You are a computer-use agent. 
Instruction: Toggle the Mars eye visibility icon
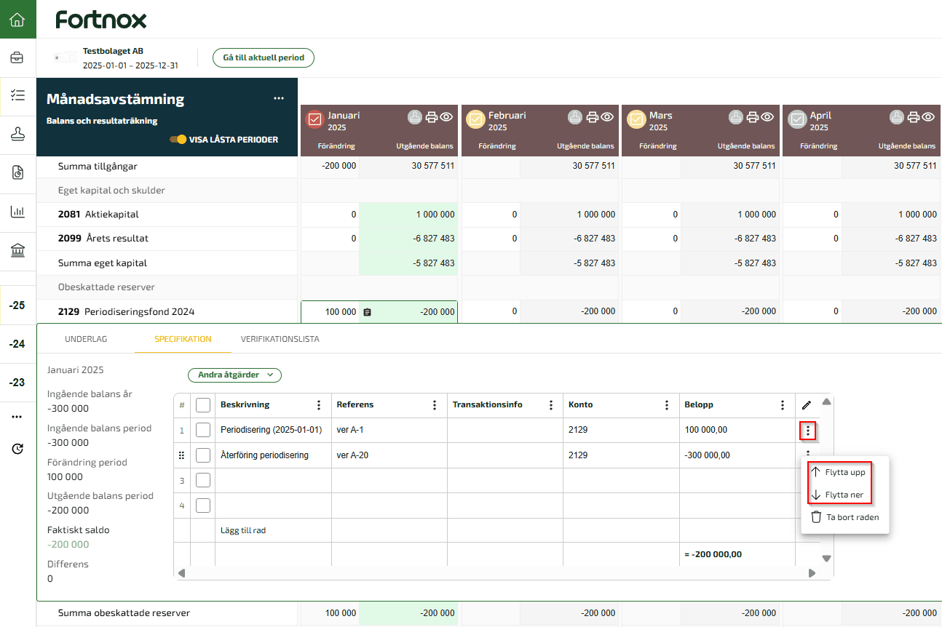(767, 117)
